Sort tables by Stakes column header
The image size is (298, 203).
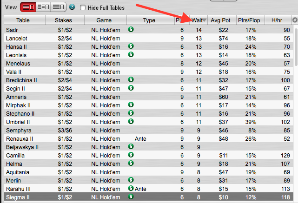63,20
